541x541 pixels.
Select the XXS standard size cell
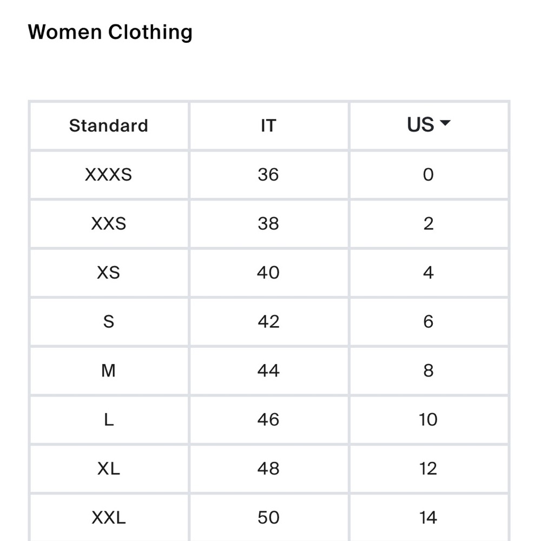[108, 223]
